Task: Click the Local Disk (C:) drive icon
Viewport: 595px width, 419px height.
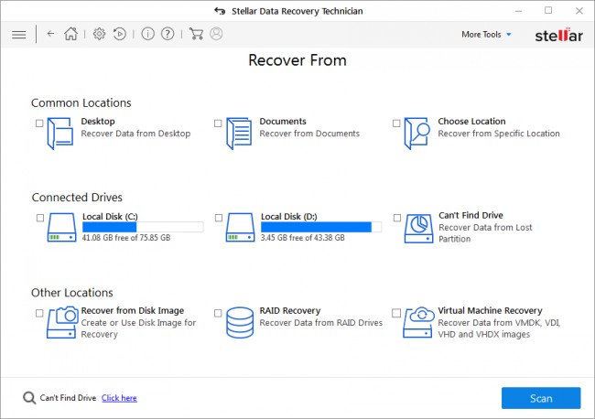Action: click(x=61, y=227)
